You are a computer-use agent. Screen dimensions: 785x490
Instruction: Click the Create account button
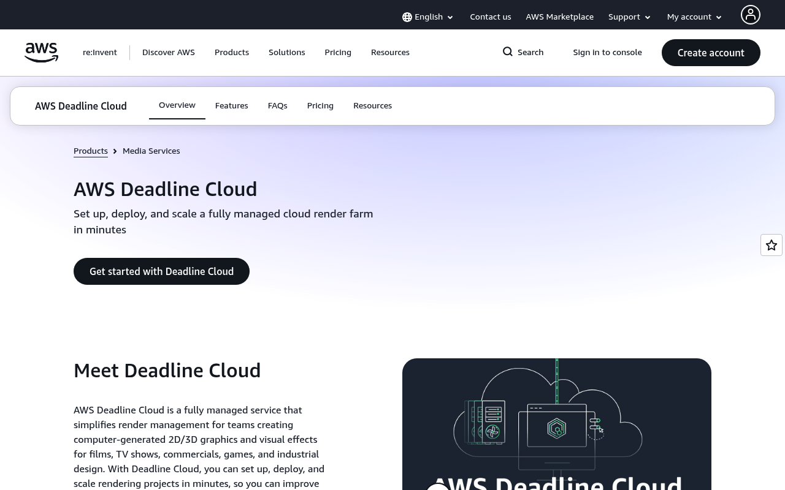[x=711, y=53]
